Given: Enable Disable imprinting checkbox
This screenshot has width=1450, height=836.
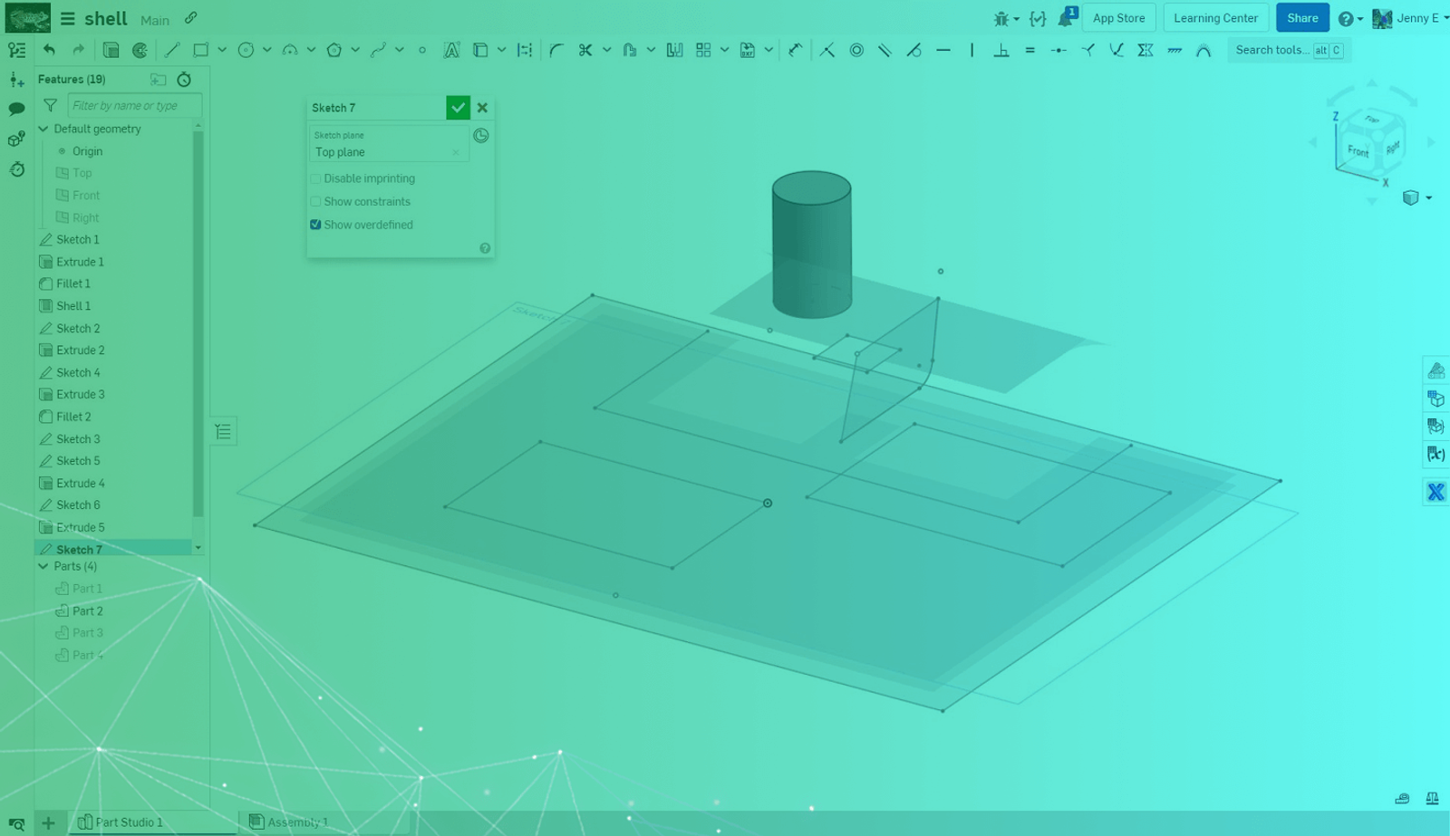Looking at the screenshot, I should tap(316, 179).
